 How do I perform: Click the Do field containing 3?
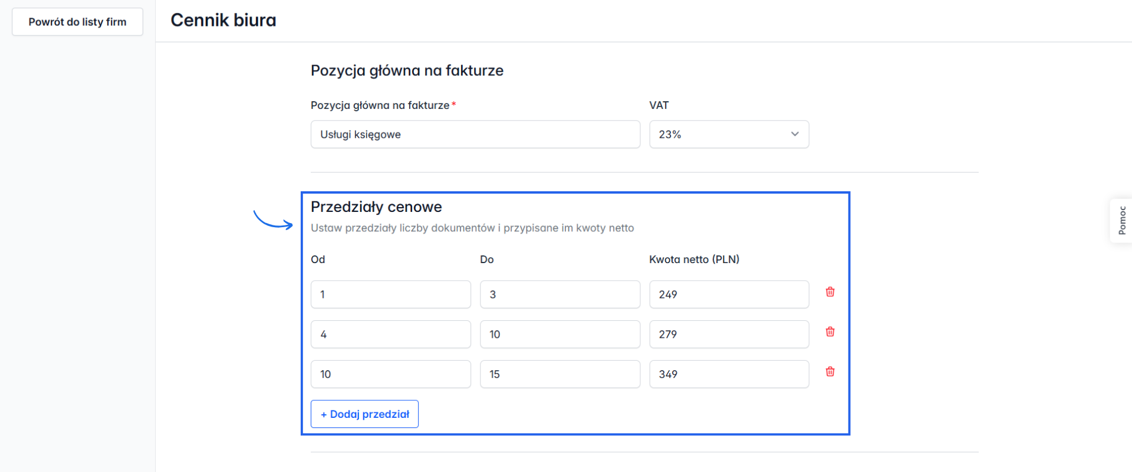[x=560, y=294]
